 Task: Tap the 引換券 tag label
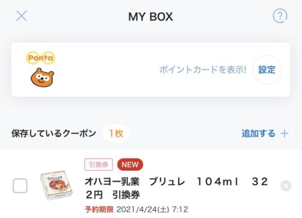98,165
